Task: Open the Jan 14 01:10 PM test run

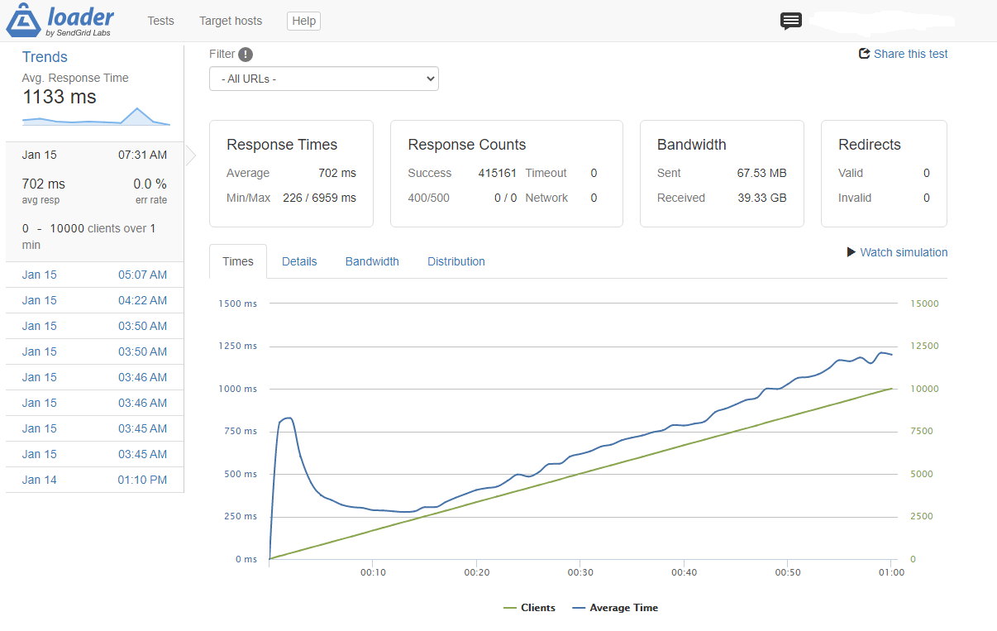Action: point(94,480)
